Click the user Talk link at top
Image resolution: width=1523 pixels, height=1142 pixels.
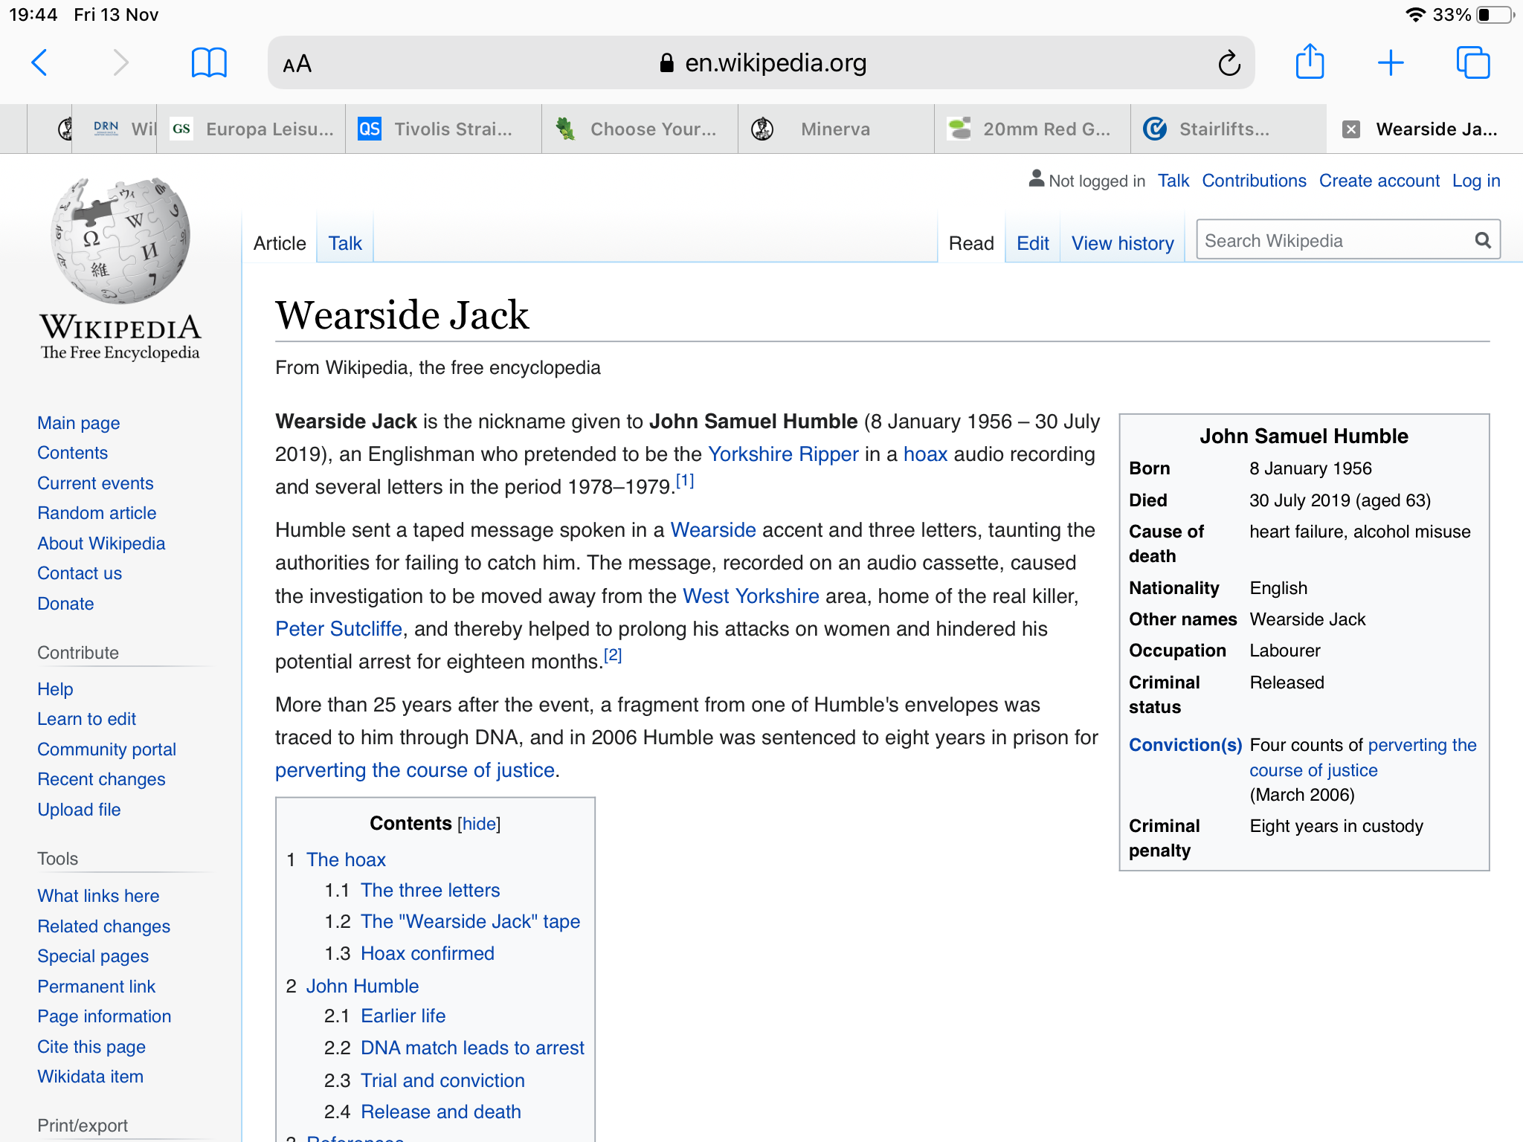tap(1173, 181)
